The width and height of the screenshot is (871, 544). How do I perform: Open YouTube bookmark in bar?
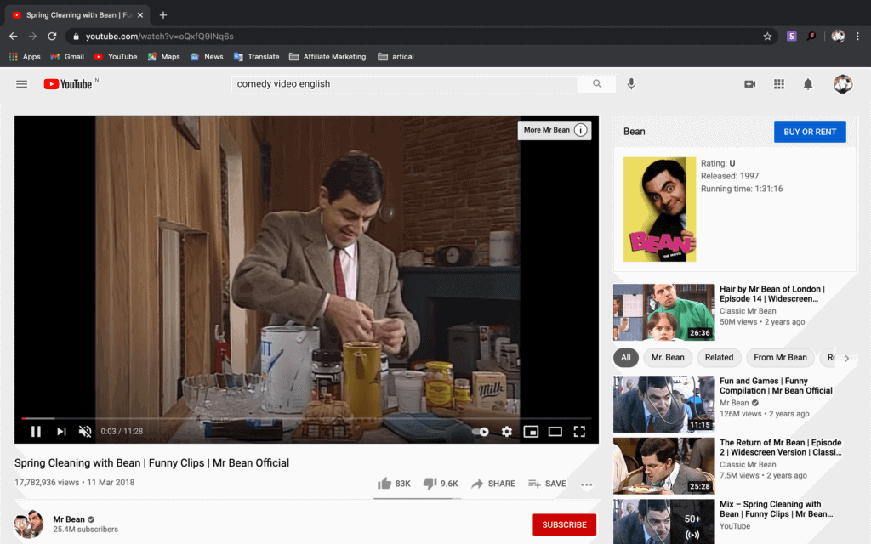[x=116, y=57]
